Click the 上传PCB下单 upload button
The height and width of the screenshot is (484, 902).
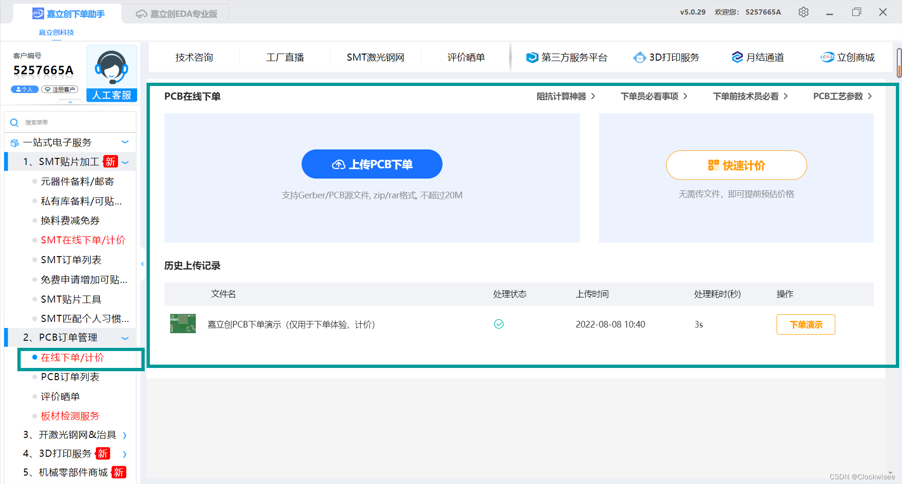372,164
